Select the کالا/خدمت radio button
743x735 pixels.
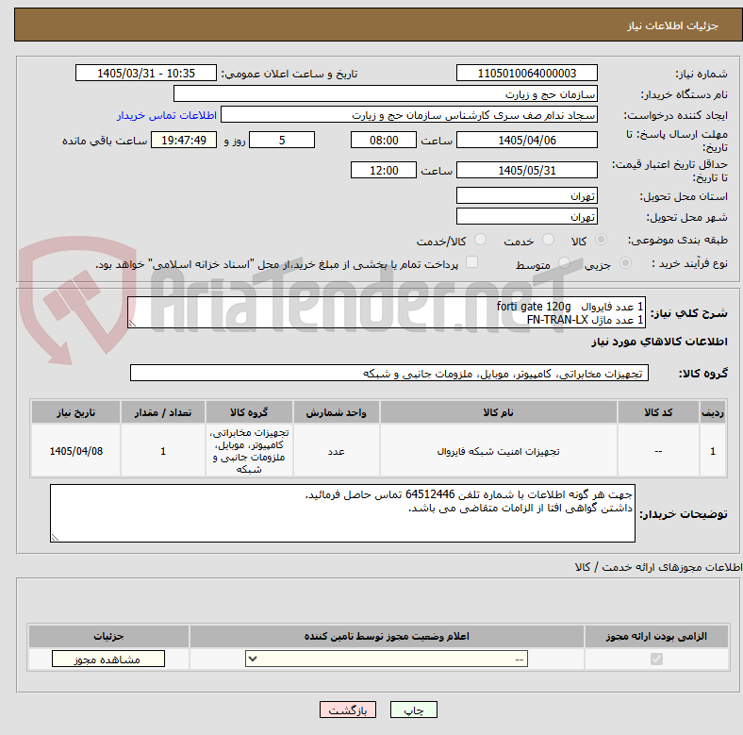pyautogui.click(x=480, y=240)
